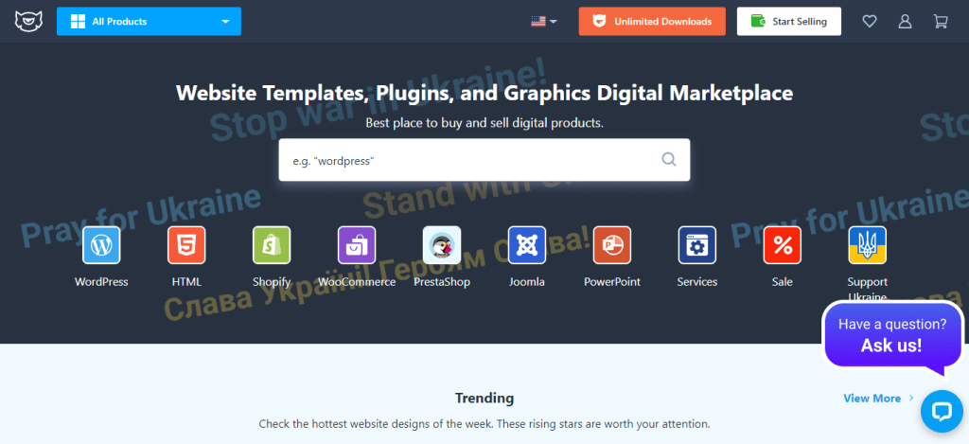The height and width of the screenshot is (444, 969).
Task: Open the Sale percent icon
Action: pos(783,245)
